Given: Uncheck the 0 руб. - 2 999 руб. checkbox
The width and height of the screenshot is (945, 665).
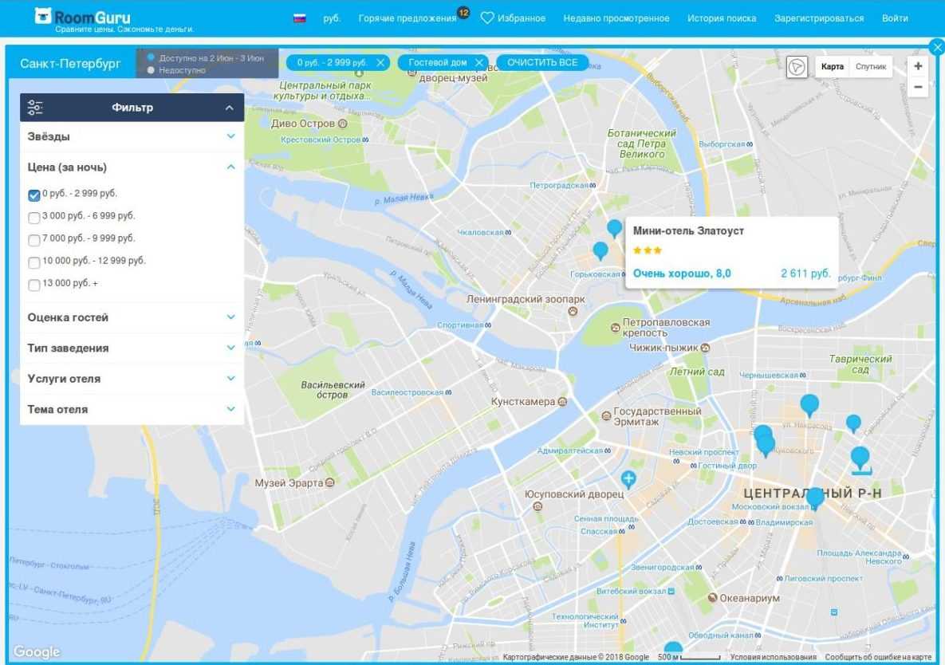Looking at the screenshot, I should (34, 195).
